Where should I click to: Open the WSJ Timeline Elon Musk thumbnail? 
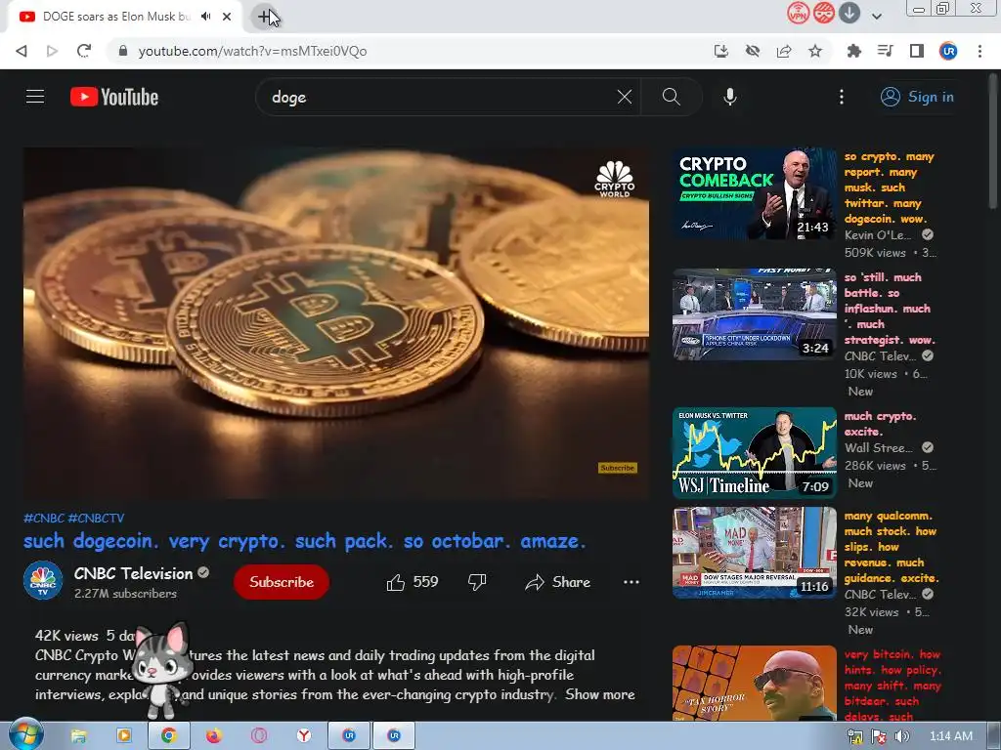(x=754, y=453)
